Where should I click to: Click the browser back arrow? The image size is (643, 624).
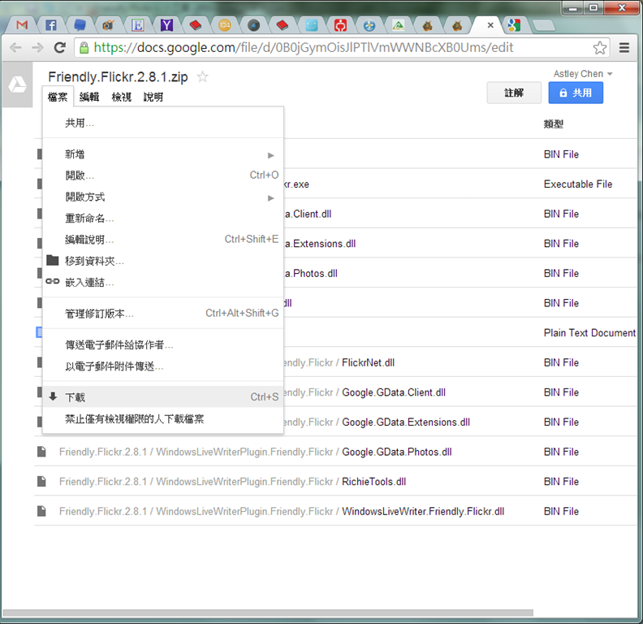[15, 48]
